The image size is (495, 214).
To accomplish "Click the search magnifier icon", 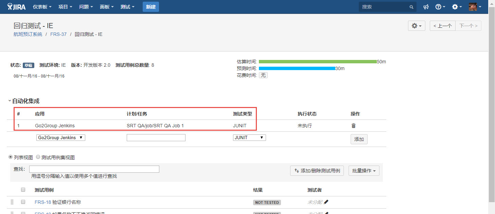I will 411,7.
